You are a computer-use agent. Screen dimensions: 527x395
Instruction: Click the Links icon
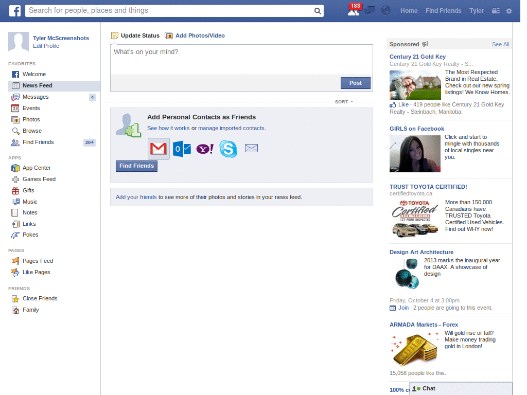[15, 224]
